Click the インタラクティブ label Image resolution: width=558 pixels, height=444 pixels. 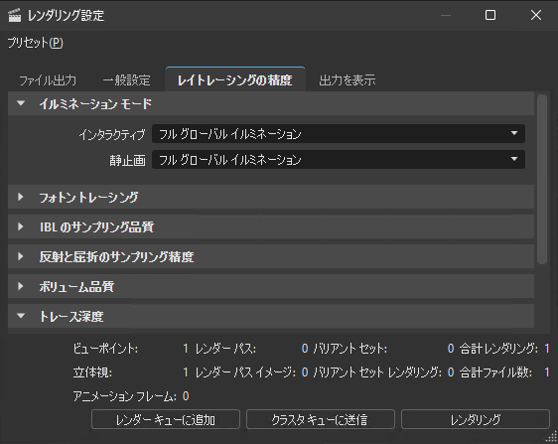click(112, 134)
